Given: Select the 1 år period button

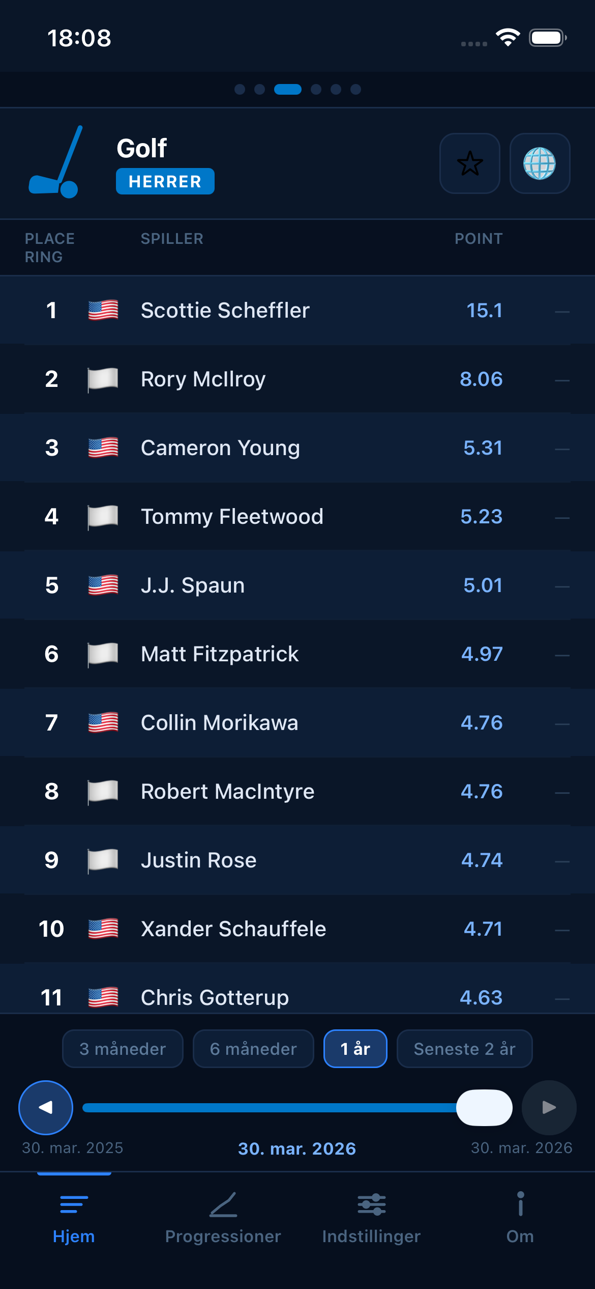Looking at the screenshot, I should point(355,1049).
